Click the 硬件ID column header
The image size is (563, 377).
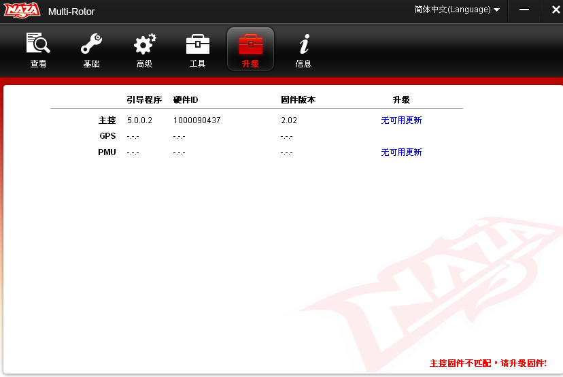(x=185, y=99)
